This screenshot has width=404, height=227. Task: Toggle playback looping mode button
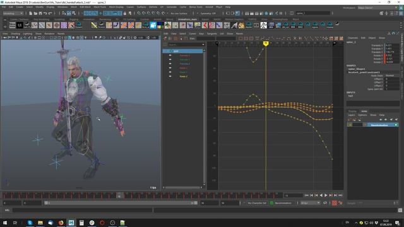[325, 203]
